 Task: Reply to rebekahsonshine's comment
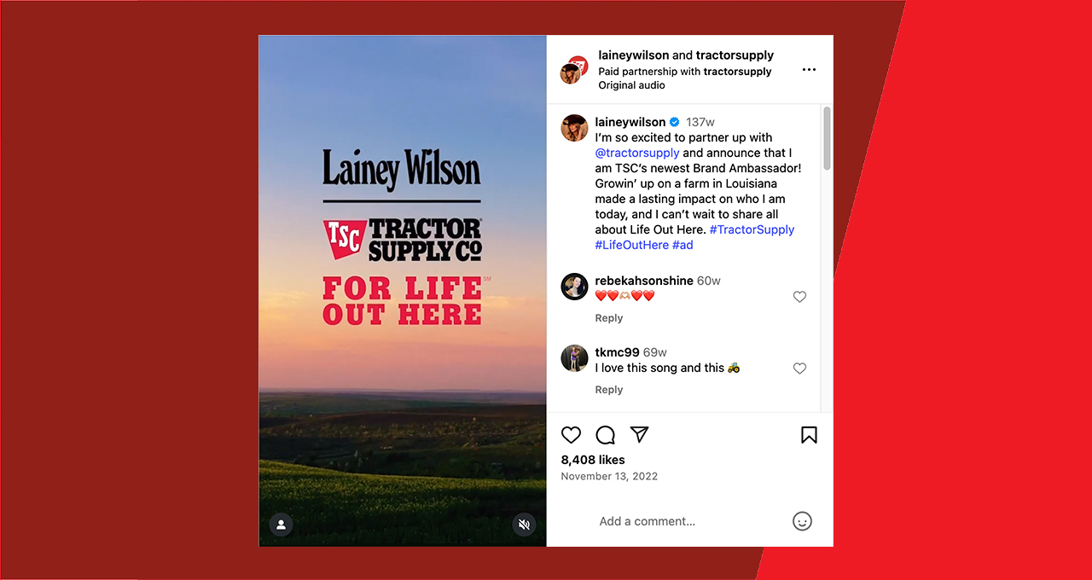[609, 318]
